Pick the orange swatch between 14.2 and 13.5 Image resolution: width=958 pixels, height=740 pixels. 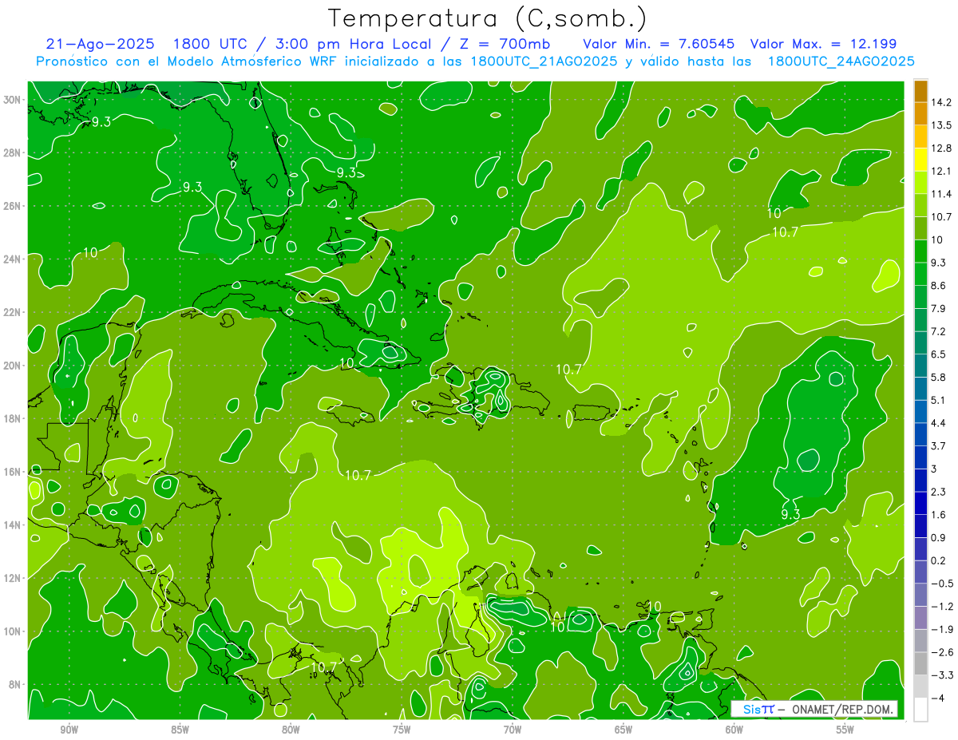point(920,113)
